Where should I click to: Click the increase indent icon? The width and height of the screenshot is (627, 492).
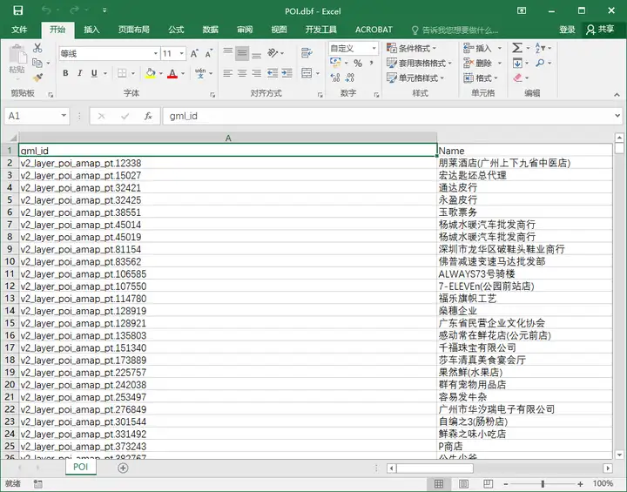pyautogui.click(x=287, y=73)
